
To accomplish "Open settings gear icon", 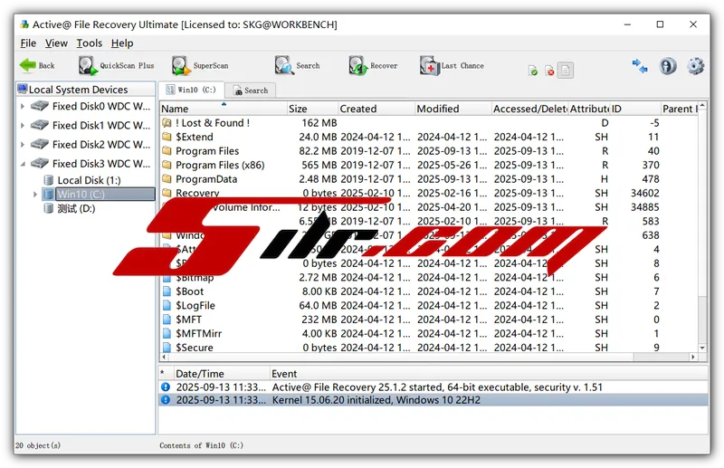I will point(695,66).
